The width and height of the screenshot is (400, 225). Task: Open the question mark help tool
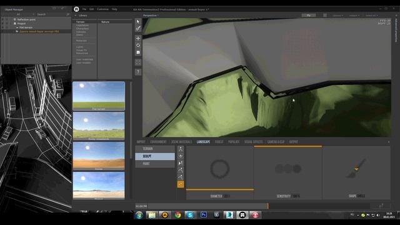[138, 72]
